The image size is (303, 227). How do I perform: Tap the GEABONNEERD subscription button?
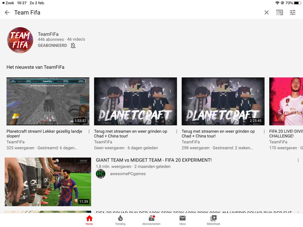pos(53,45)
